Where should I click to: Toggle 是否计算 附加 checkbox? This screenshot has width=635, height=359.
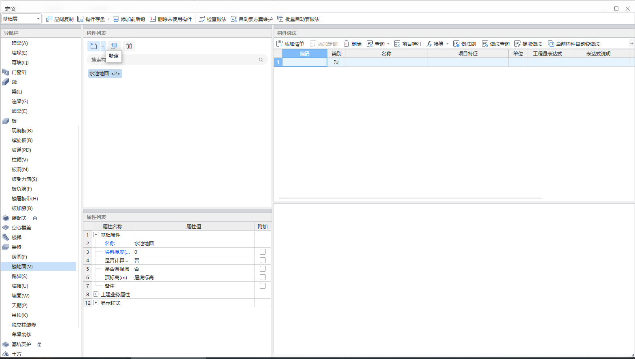click(x=263, y=260)
